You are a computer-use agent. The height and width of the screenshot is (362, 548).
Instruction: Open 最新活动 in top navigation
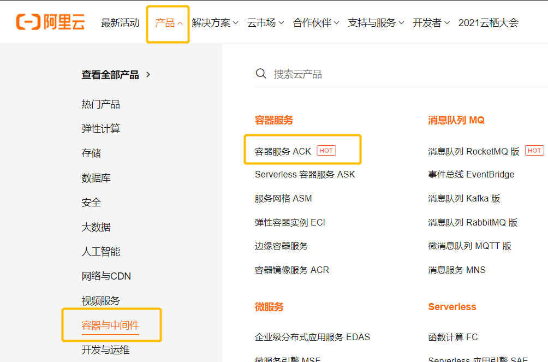(x=120, y=23)
